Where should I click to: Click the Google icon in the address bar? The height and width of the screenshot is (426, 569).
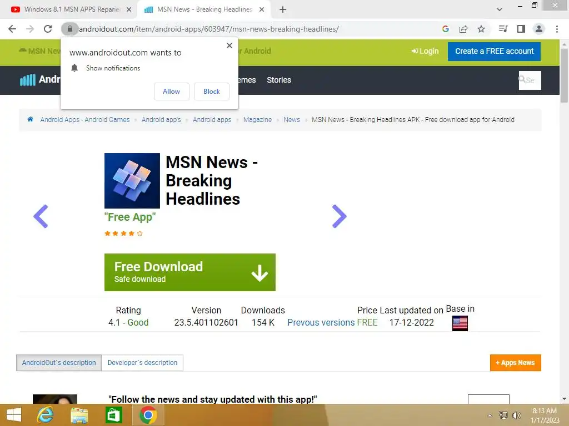pos(446,29)
